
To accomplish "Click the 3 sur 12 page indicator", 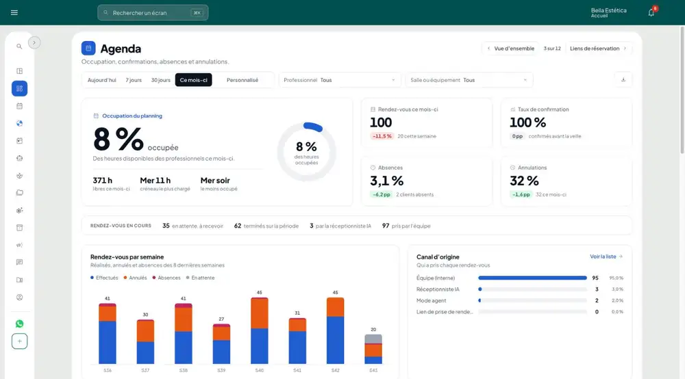I will coord(551,49).
